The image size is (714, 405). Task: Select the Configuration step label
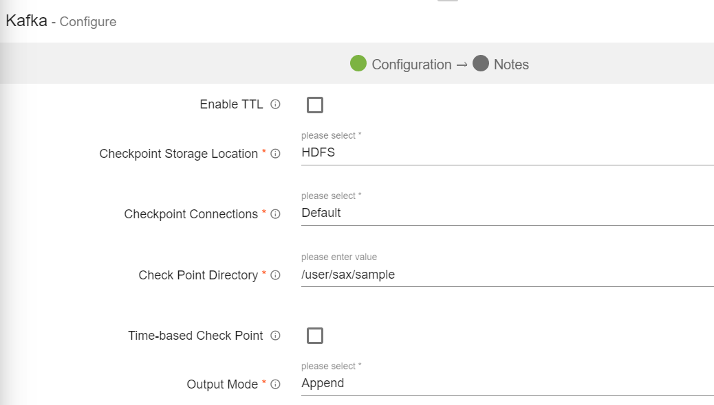(x=411, y=65)
